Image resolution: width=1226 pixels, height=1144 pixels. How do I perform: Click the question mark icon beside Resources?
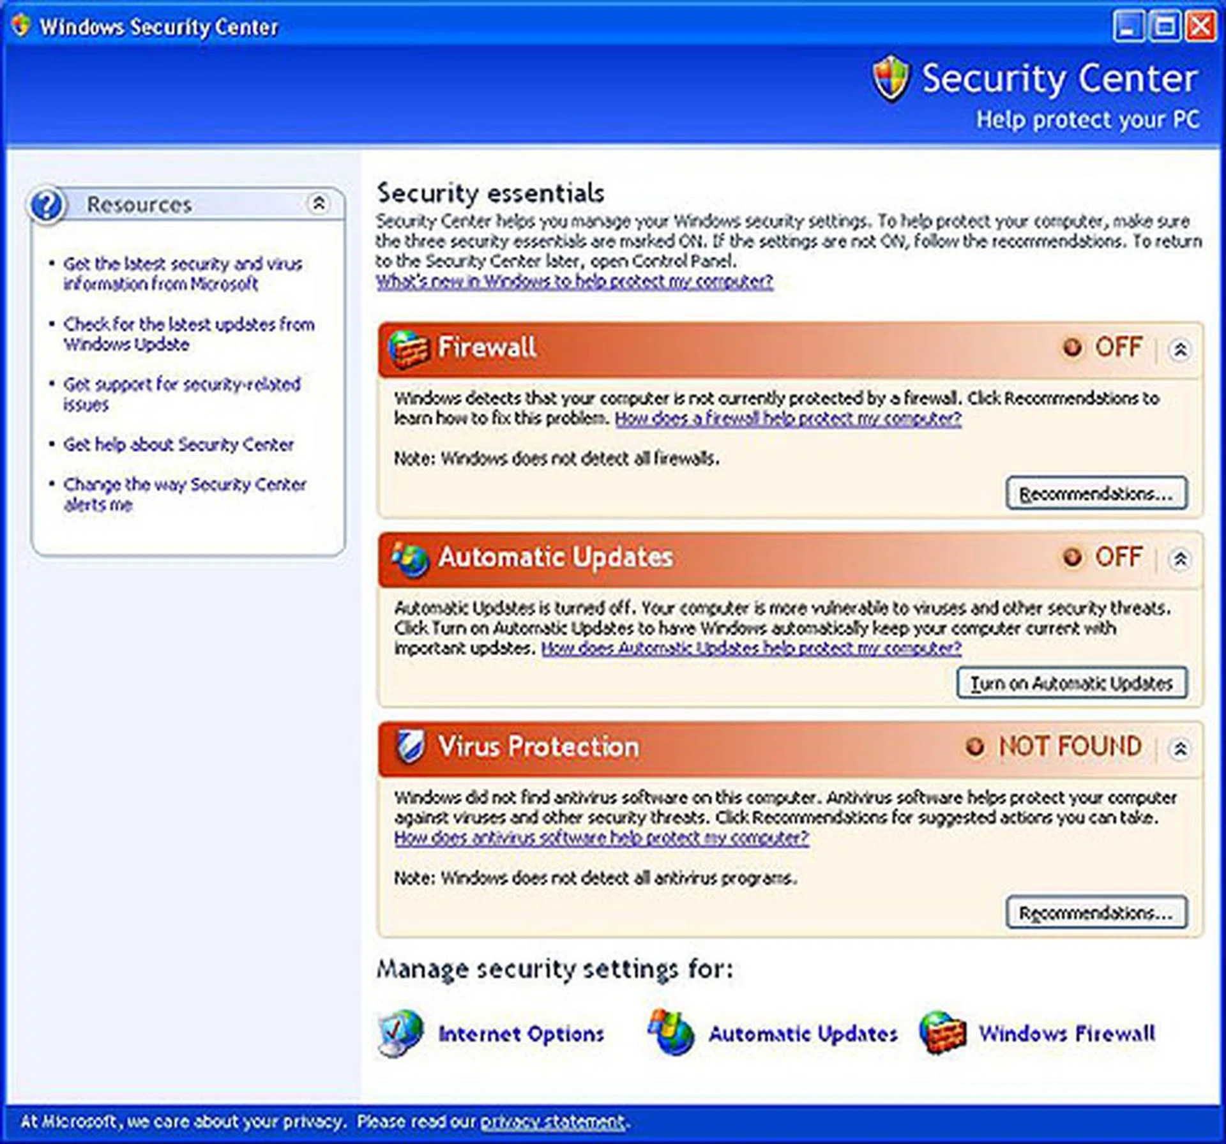point(48,205)
